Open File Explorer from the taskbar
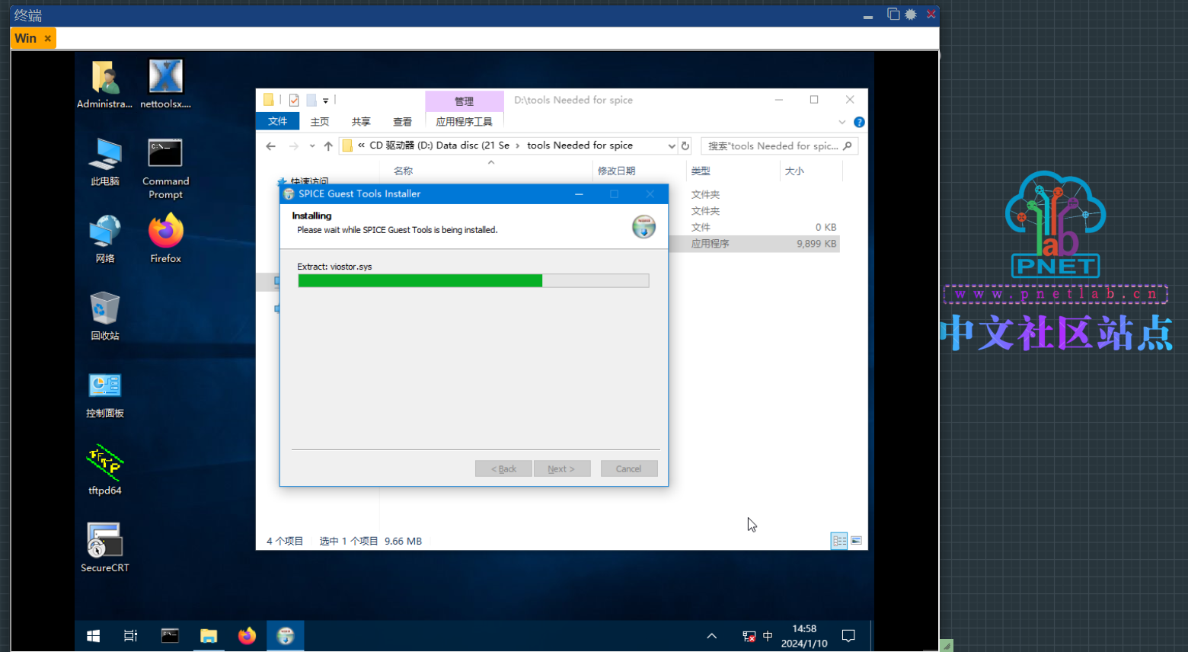1188x652 pixels. (208, 636)
